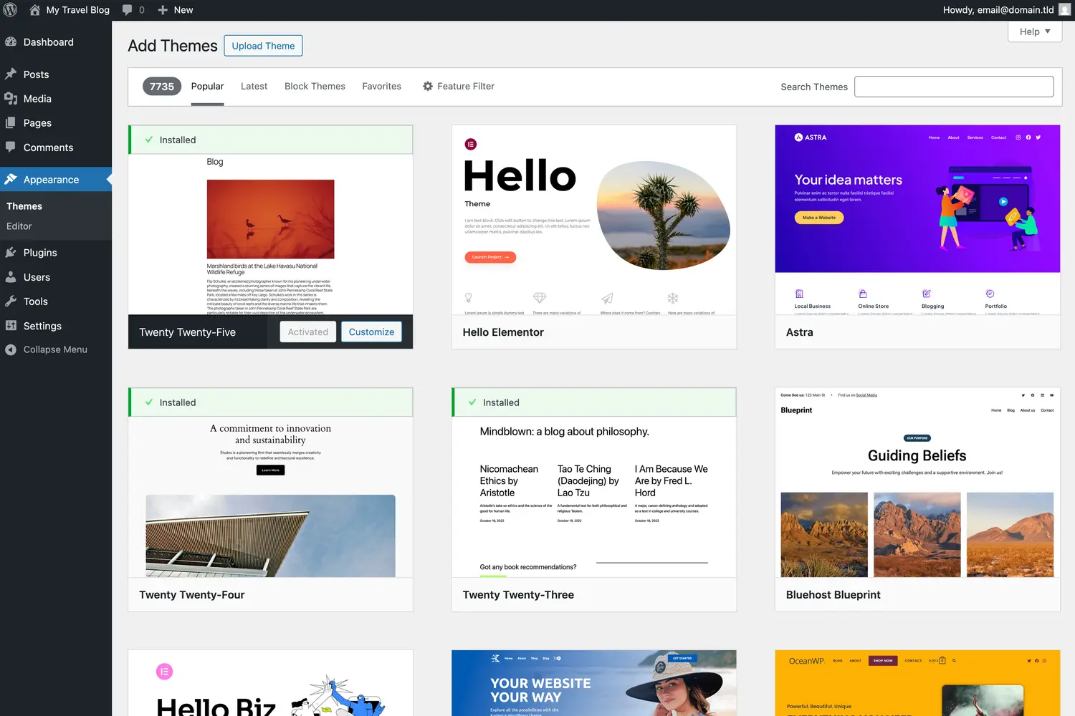The height and width of the screenshot is (716, 1075).
Task: Switch to the Latest tab
Action: click(x=254, y=86)
